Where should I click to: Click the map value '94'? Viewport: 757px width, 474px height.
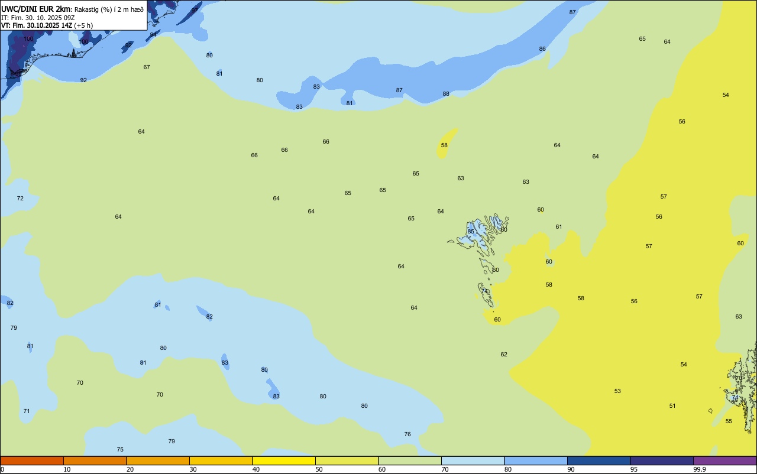(x=153, y=34)
